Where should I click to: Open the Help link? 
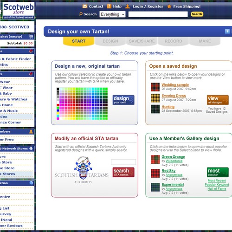pyautogui.click(x=117, y=6)
